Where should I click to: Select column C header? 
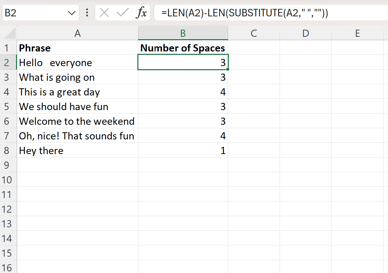tap(254, 33)
